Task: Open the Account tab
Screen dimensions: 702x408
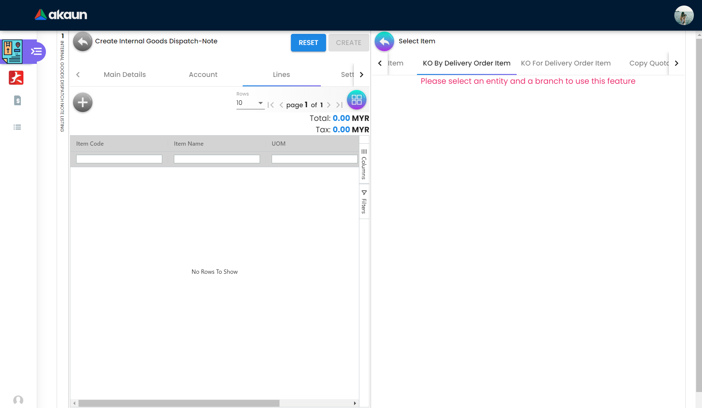Action: coord(203,75)
